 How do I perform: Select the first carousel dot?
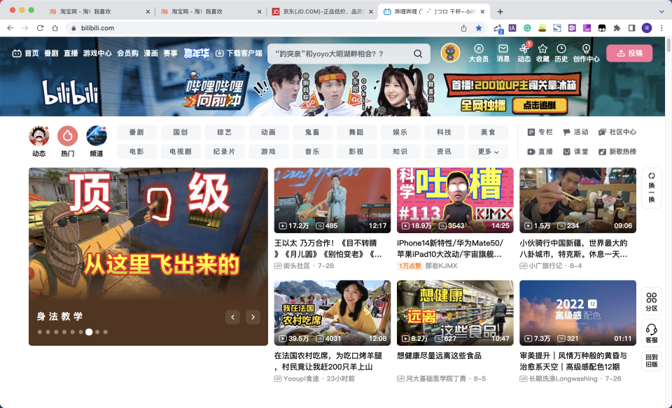40,332
